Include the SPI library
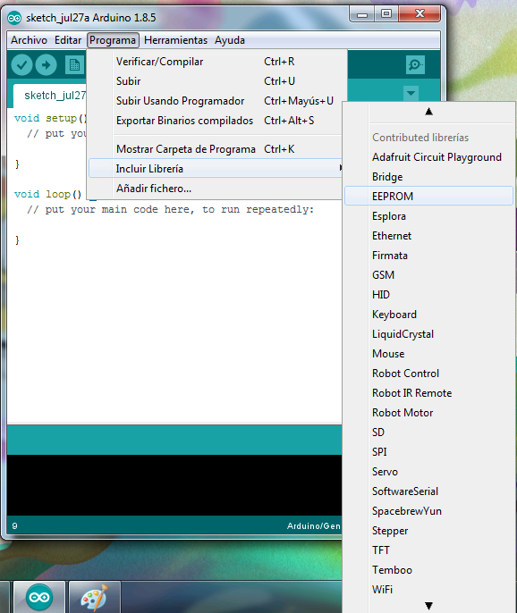This screenshot has height=613, width=517. pyautogui.click(x=429, y=451)
